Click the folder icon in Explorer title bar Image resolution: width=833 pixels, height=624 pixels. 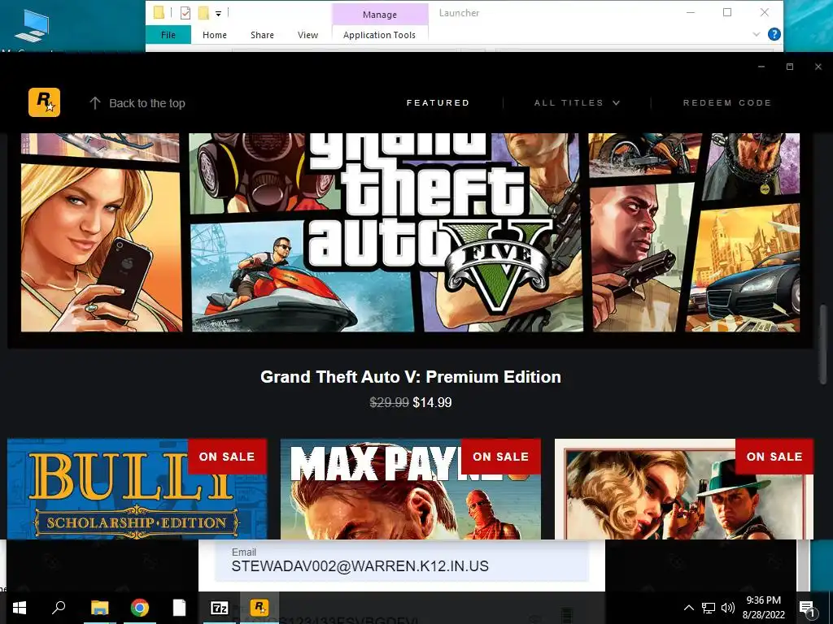(159, 13)
